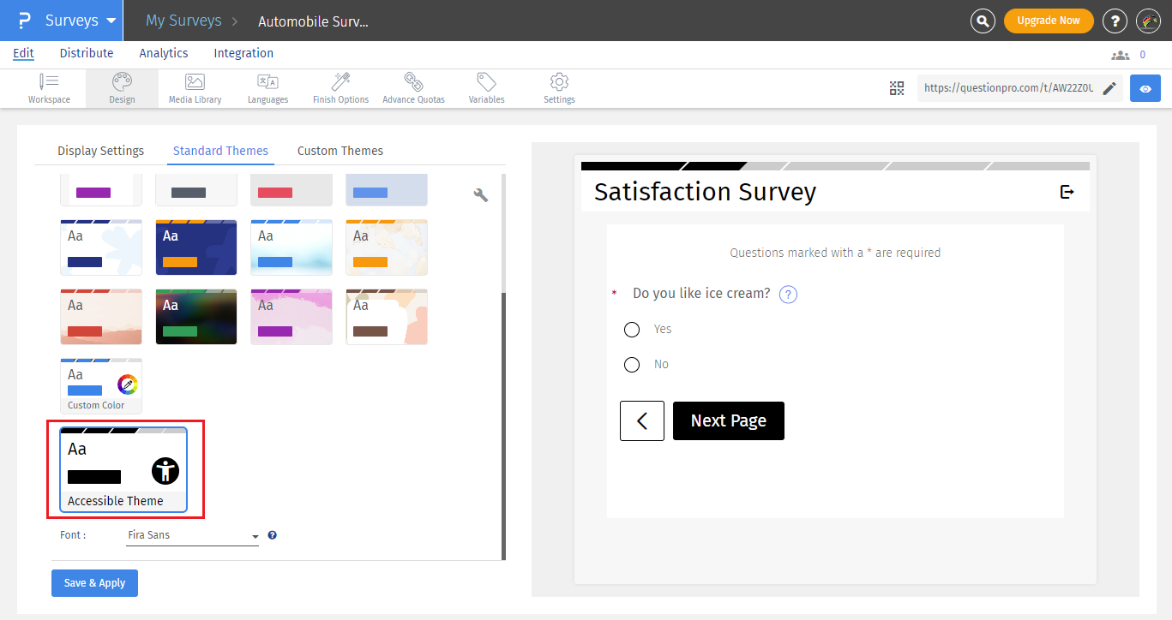Open the Media Library

[x=195, y=87]
